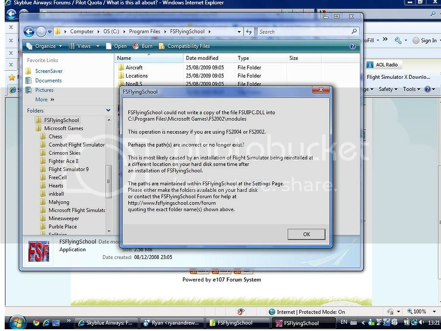The image size is (441, 331).
Task: Open Explorer help question mark icon
Action: pyautogui.click(x=352, y=46)
